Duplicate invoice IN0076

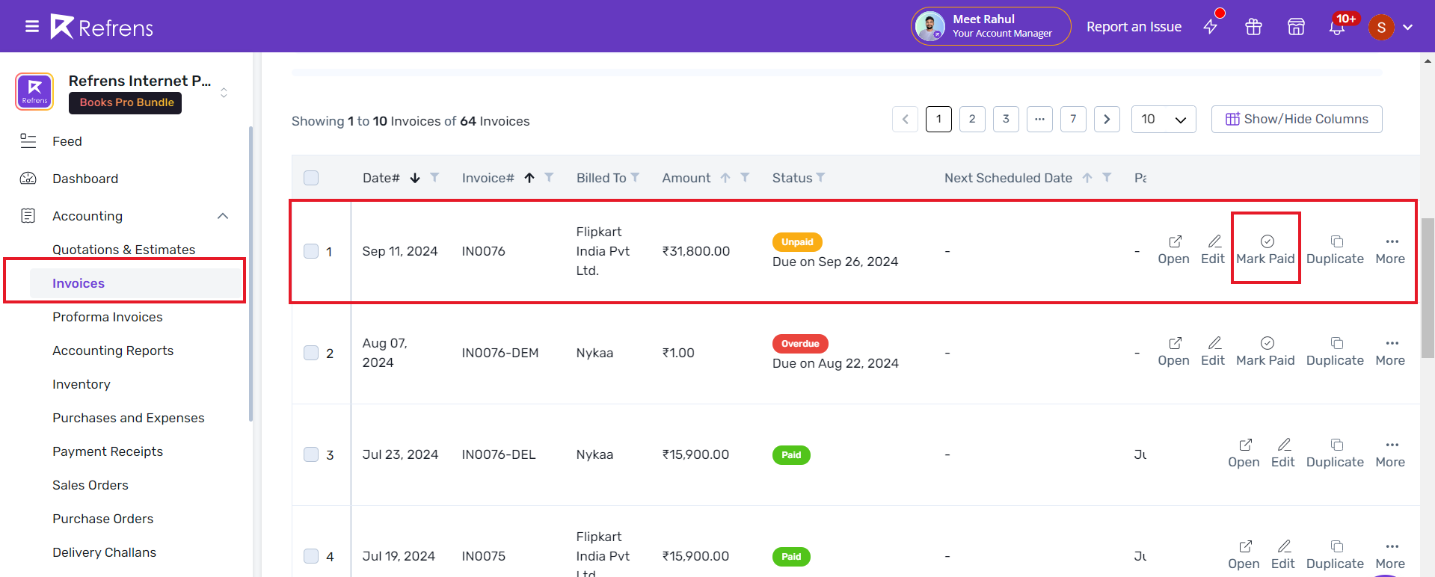[1335, 250]
